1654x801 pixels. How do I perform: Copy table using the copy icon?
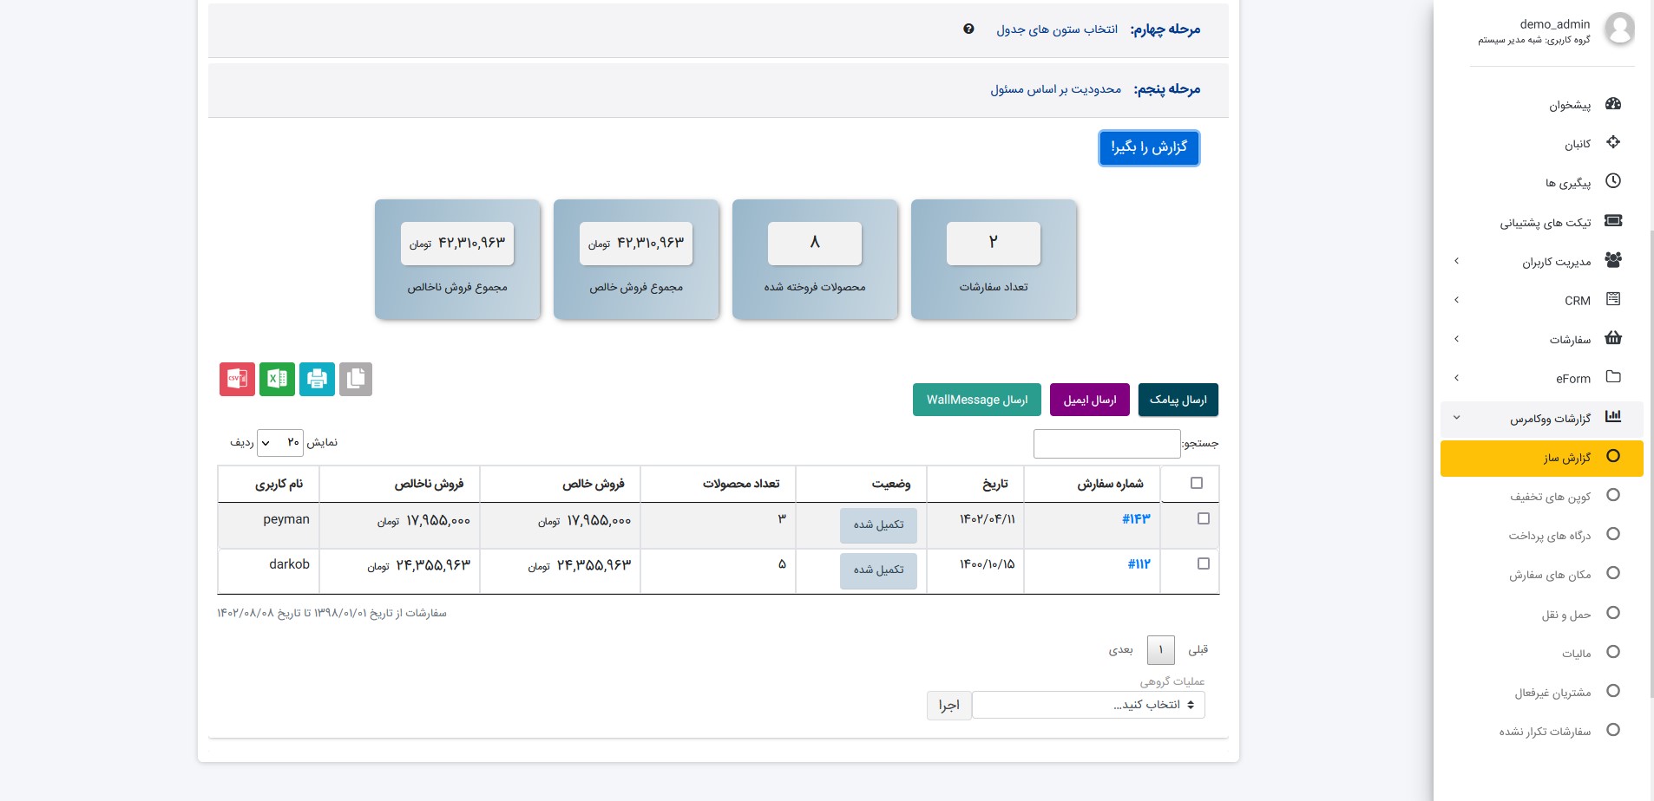coord(356,380)
